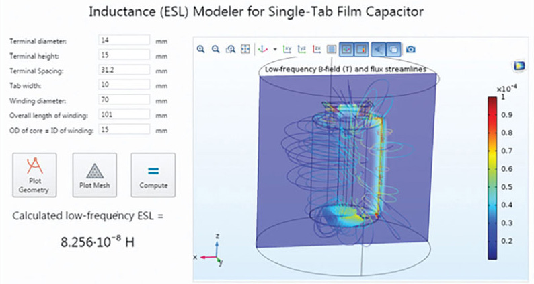This screenshot has width=534, height=284.
Task: Switch to ZX plane view
Action: click(x=316, y=49)
